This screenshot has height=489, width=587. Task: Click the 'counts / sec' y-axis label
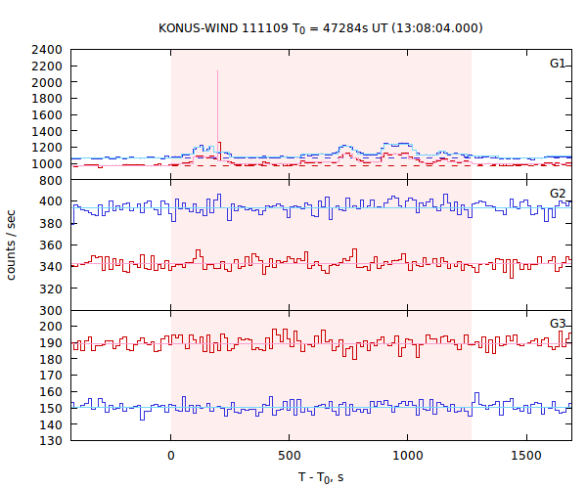11,245
